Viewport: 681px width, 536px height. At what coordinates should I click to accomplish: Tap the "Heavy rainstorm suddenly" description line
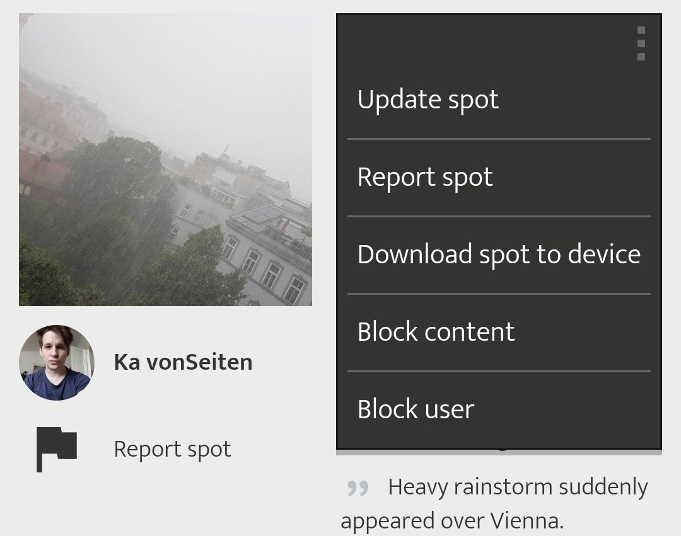pyautogui.click(x=518, y=487)
